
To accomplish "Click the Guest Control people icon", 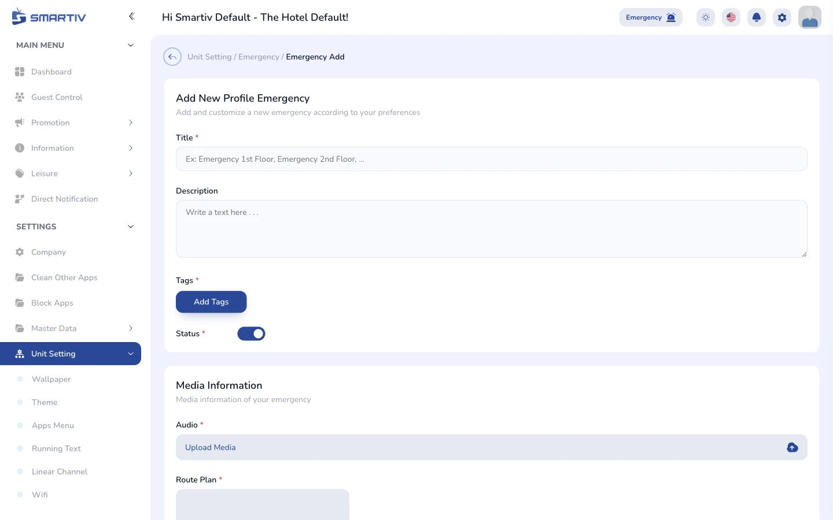I will pos(20,97).
